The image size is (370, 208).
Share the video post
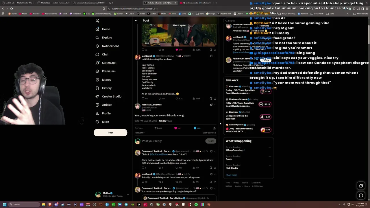(x=215, y=50)
